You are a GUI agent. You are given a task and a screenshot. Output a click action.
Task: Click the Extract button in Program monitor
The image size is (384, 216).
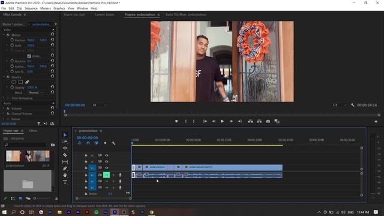click(259, 121)
